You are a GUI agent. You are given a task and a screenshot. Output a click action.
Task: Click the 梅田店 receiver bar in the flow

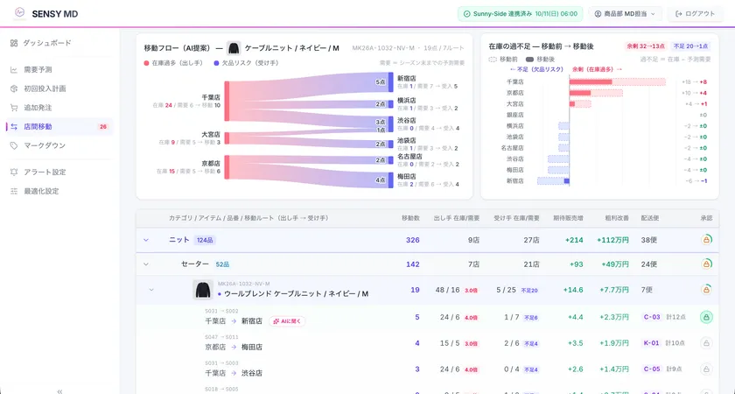391,180
